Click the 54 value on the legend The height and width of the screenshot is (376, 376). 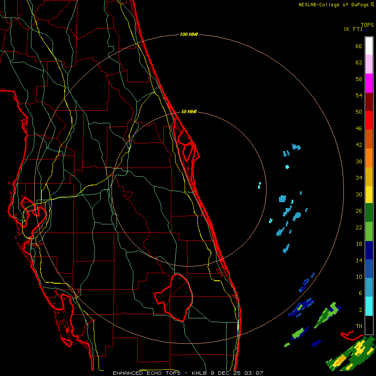(x=359, y=95)
